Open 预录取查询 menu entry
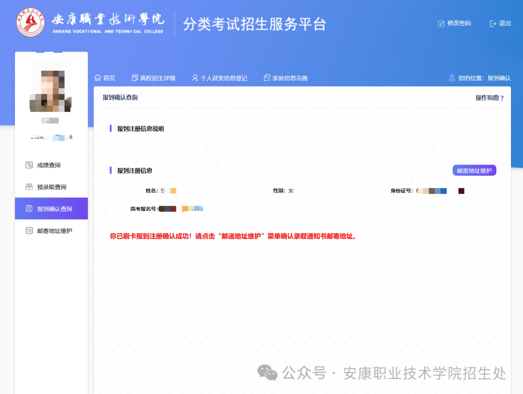The height and width of the screenshot is (394, 523). 52,187
